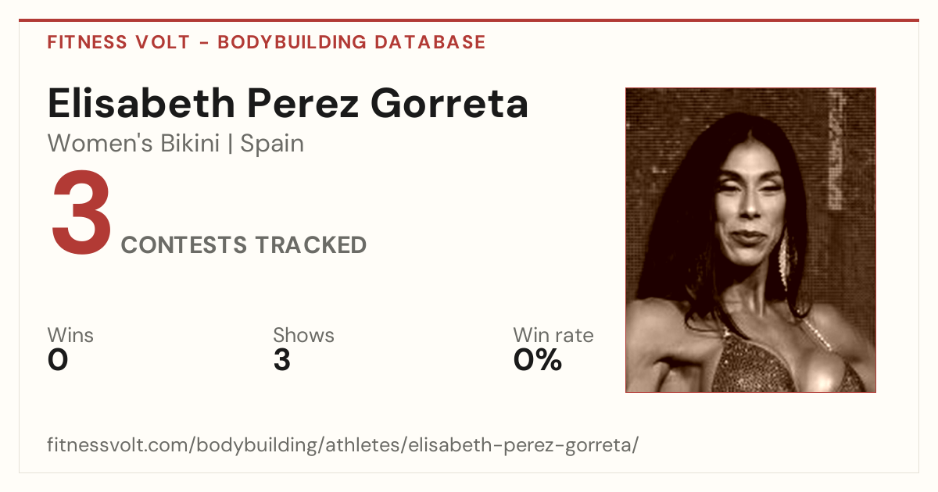The width and height of the screenshot is (938, 492).
Task: Select the Shows value 3
Action: tap(282, 360)
